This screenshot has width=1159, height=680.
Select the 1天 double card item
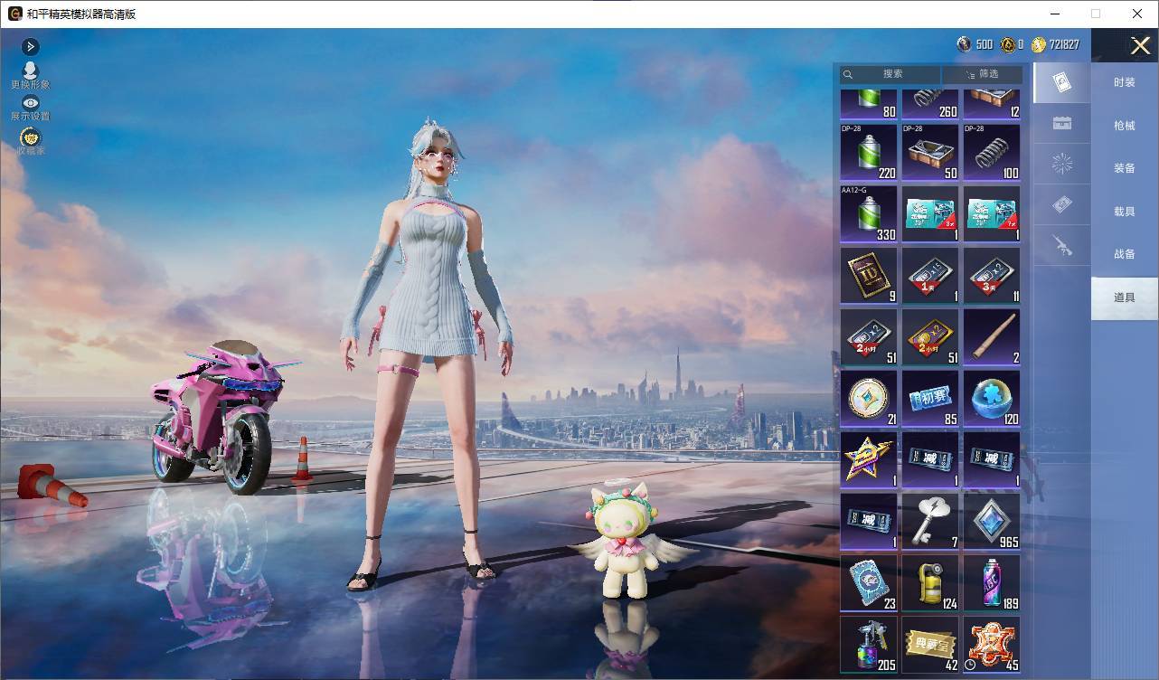(x=930, y=275)
